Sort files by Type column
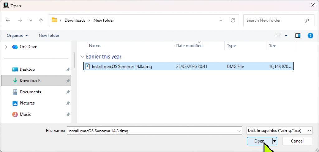This screenshot has height=152, width=319. 231,46
